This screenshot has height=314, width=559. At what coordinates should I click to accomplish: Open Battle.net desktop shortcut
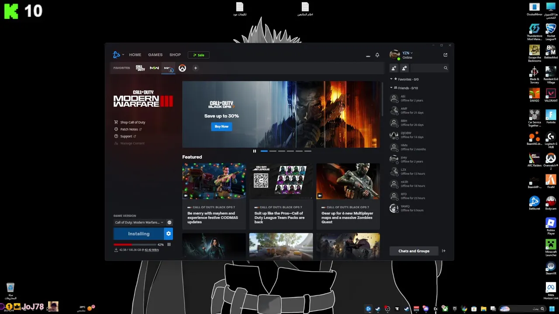click(535, 203)
